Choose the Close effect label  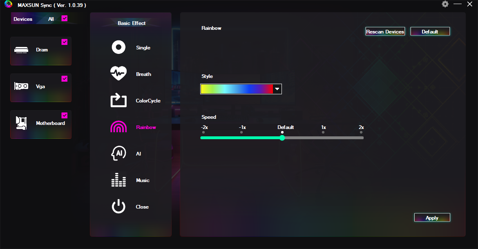(x=142, y=207)
